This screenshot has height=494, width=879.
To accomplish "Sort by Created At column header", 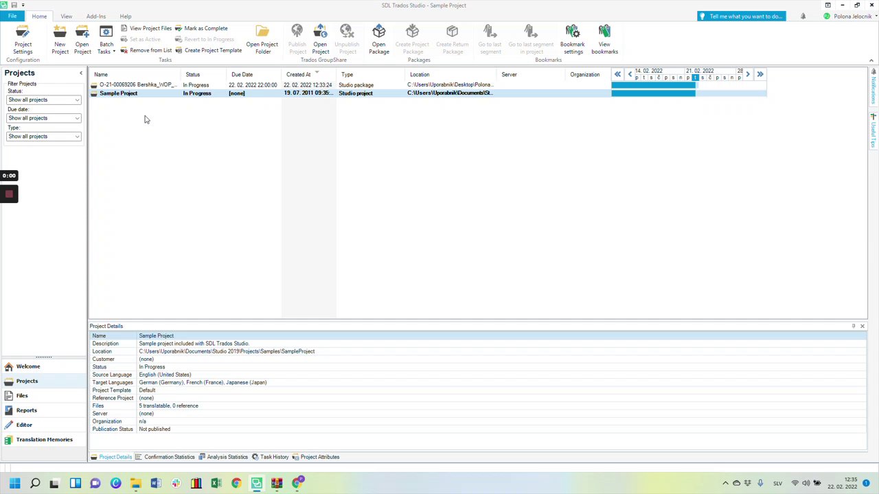I will click(309, 74).
